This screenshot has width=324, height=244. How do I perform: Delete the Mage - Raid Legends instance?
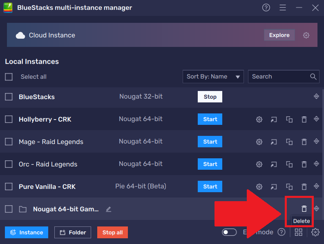tap(304, 142)
